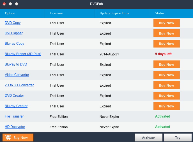Click Free Edition in File Transfer row
This screenshot has height=142, width=193.
coord(59,117)
